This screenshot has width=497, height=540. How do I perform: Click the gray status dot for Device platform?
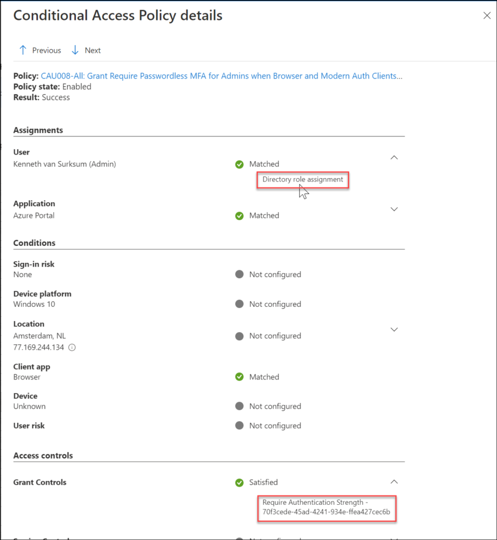point(239,304)
